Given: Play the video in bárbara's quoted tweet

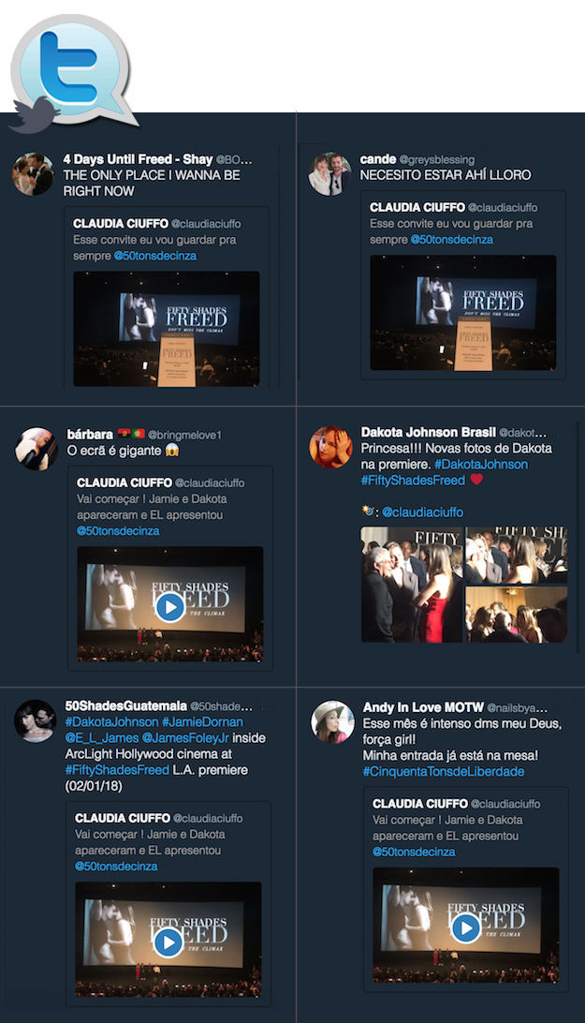Looking at the screenshot, I should tap(170, 607).
